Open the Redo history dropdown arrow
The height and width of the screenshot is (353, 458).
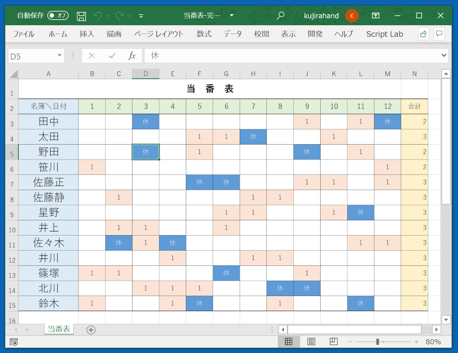tap(129, 16)
